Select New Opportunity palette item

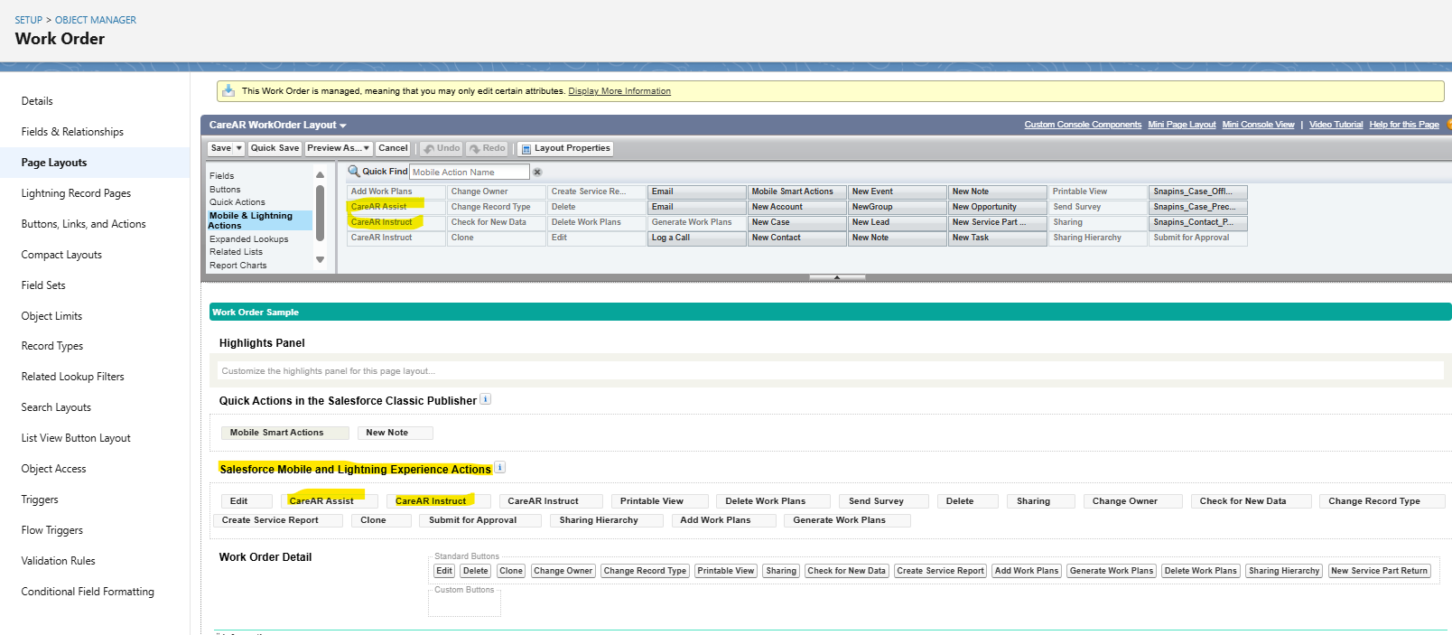pos(997,207)
